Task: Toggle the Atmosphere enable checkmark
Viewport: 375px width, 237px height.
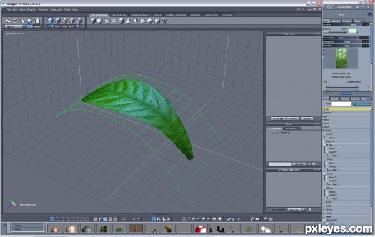Action: click(361, 38)
